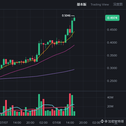126x126 pixels.
Task: Switch to the 深度图 depth chart tab
Action: coord(118,4)
